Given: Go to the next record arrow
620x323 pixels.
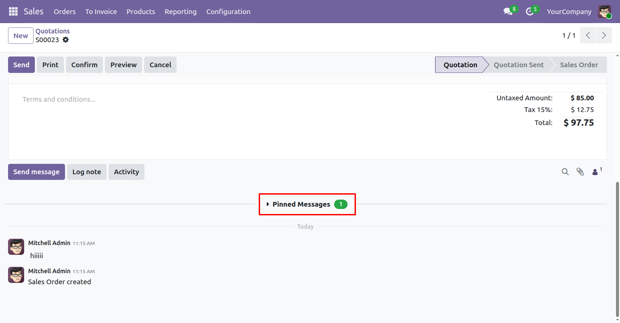Looking at the screenshot, I should [x=604, y=35].
